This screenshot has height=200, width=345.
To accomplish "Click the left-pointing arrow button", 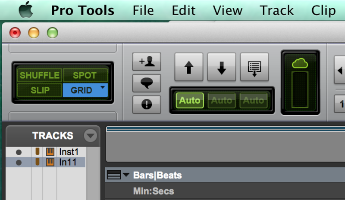I will pyautogui.click(x=339, y=70).
